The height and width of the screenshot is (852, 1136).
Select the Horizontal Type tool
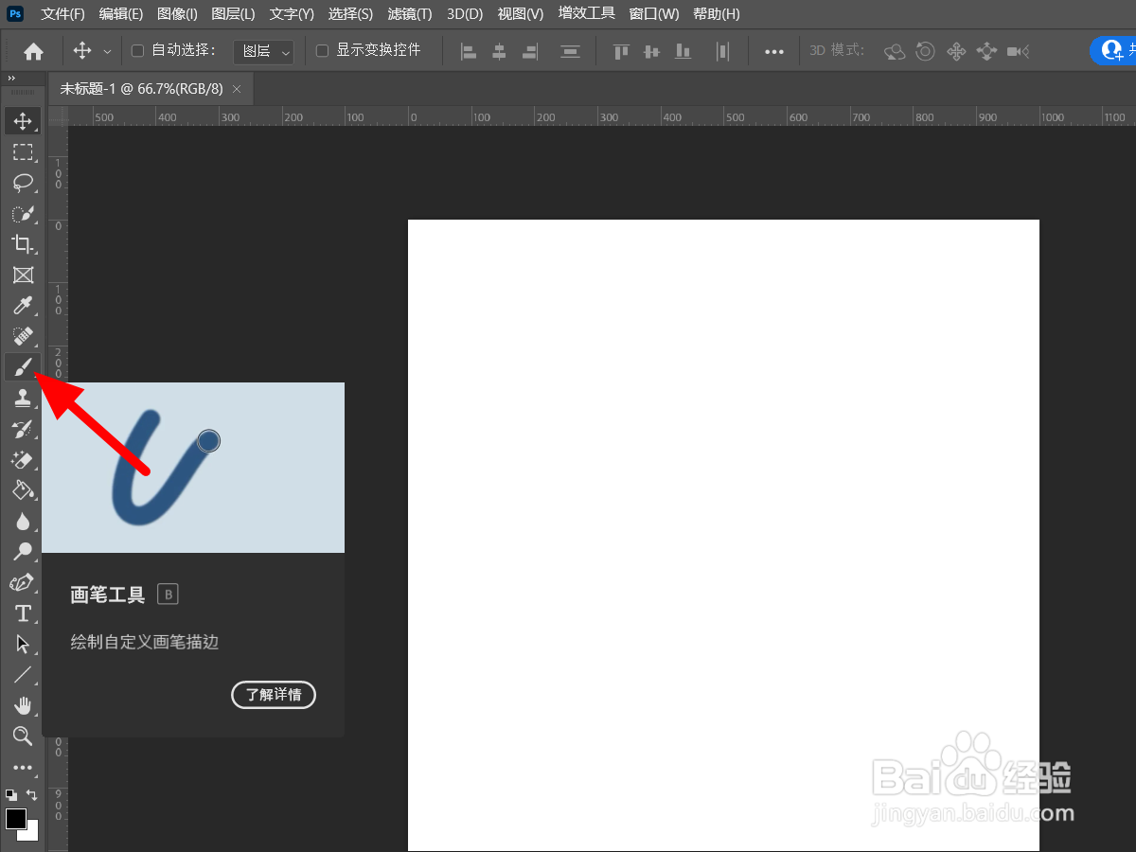point(23,613)
